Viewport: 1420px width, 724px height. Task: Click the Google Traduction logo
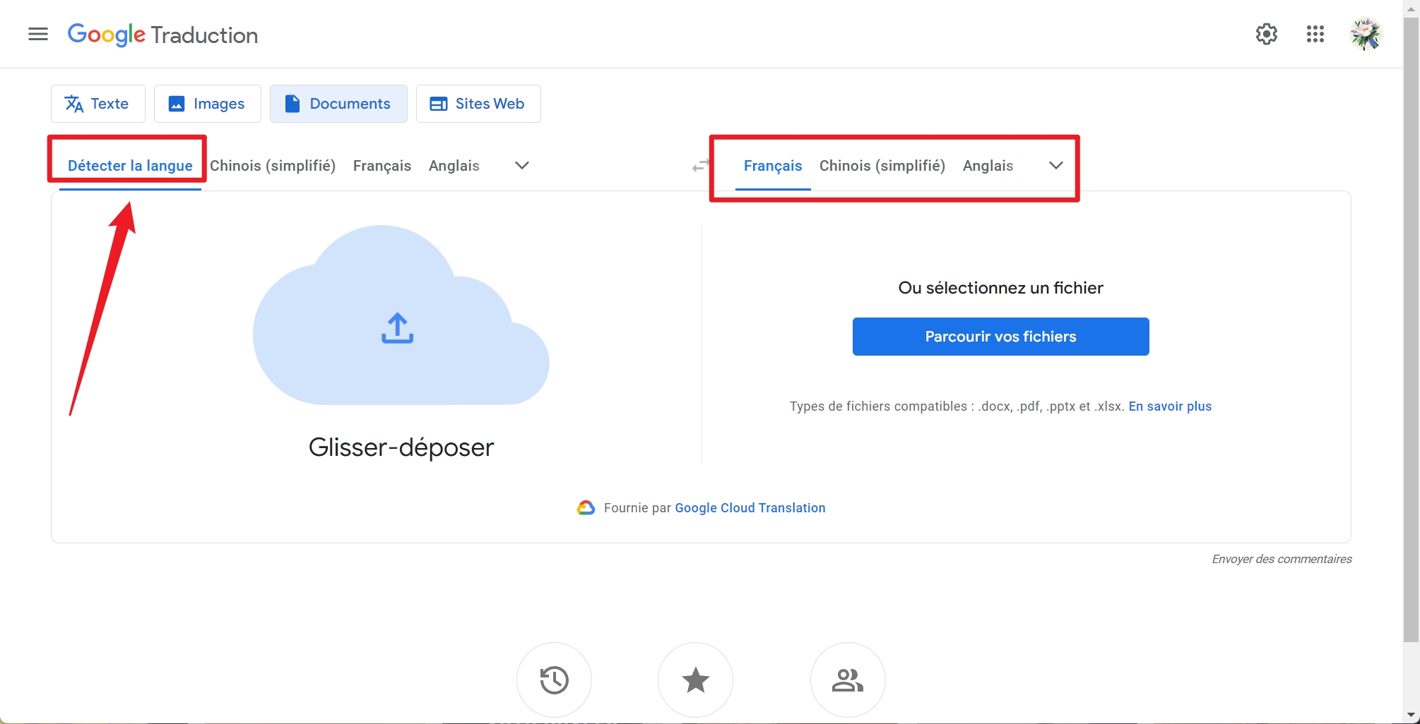(x=162, y=35)
